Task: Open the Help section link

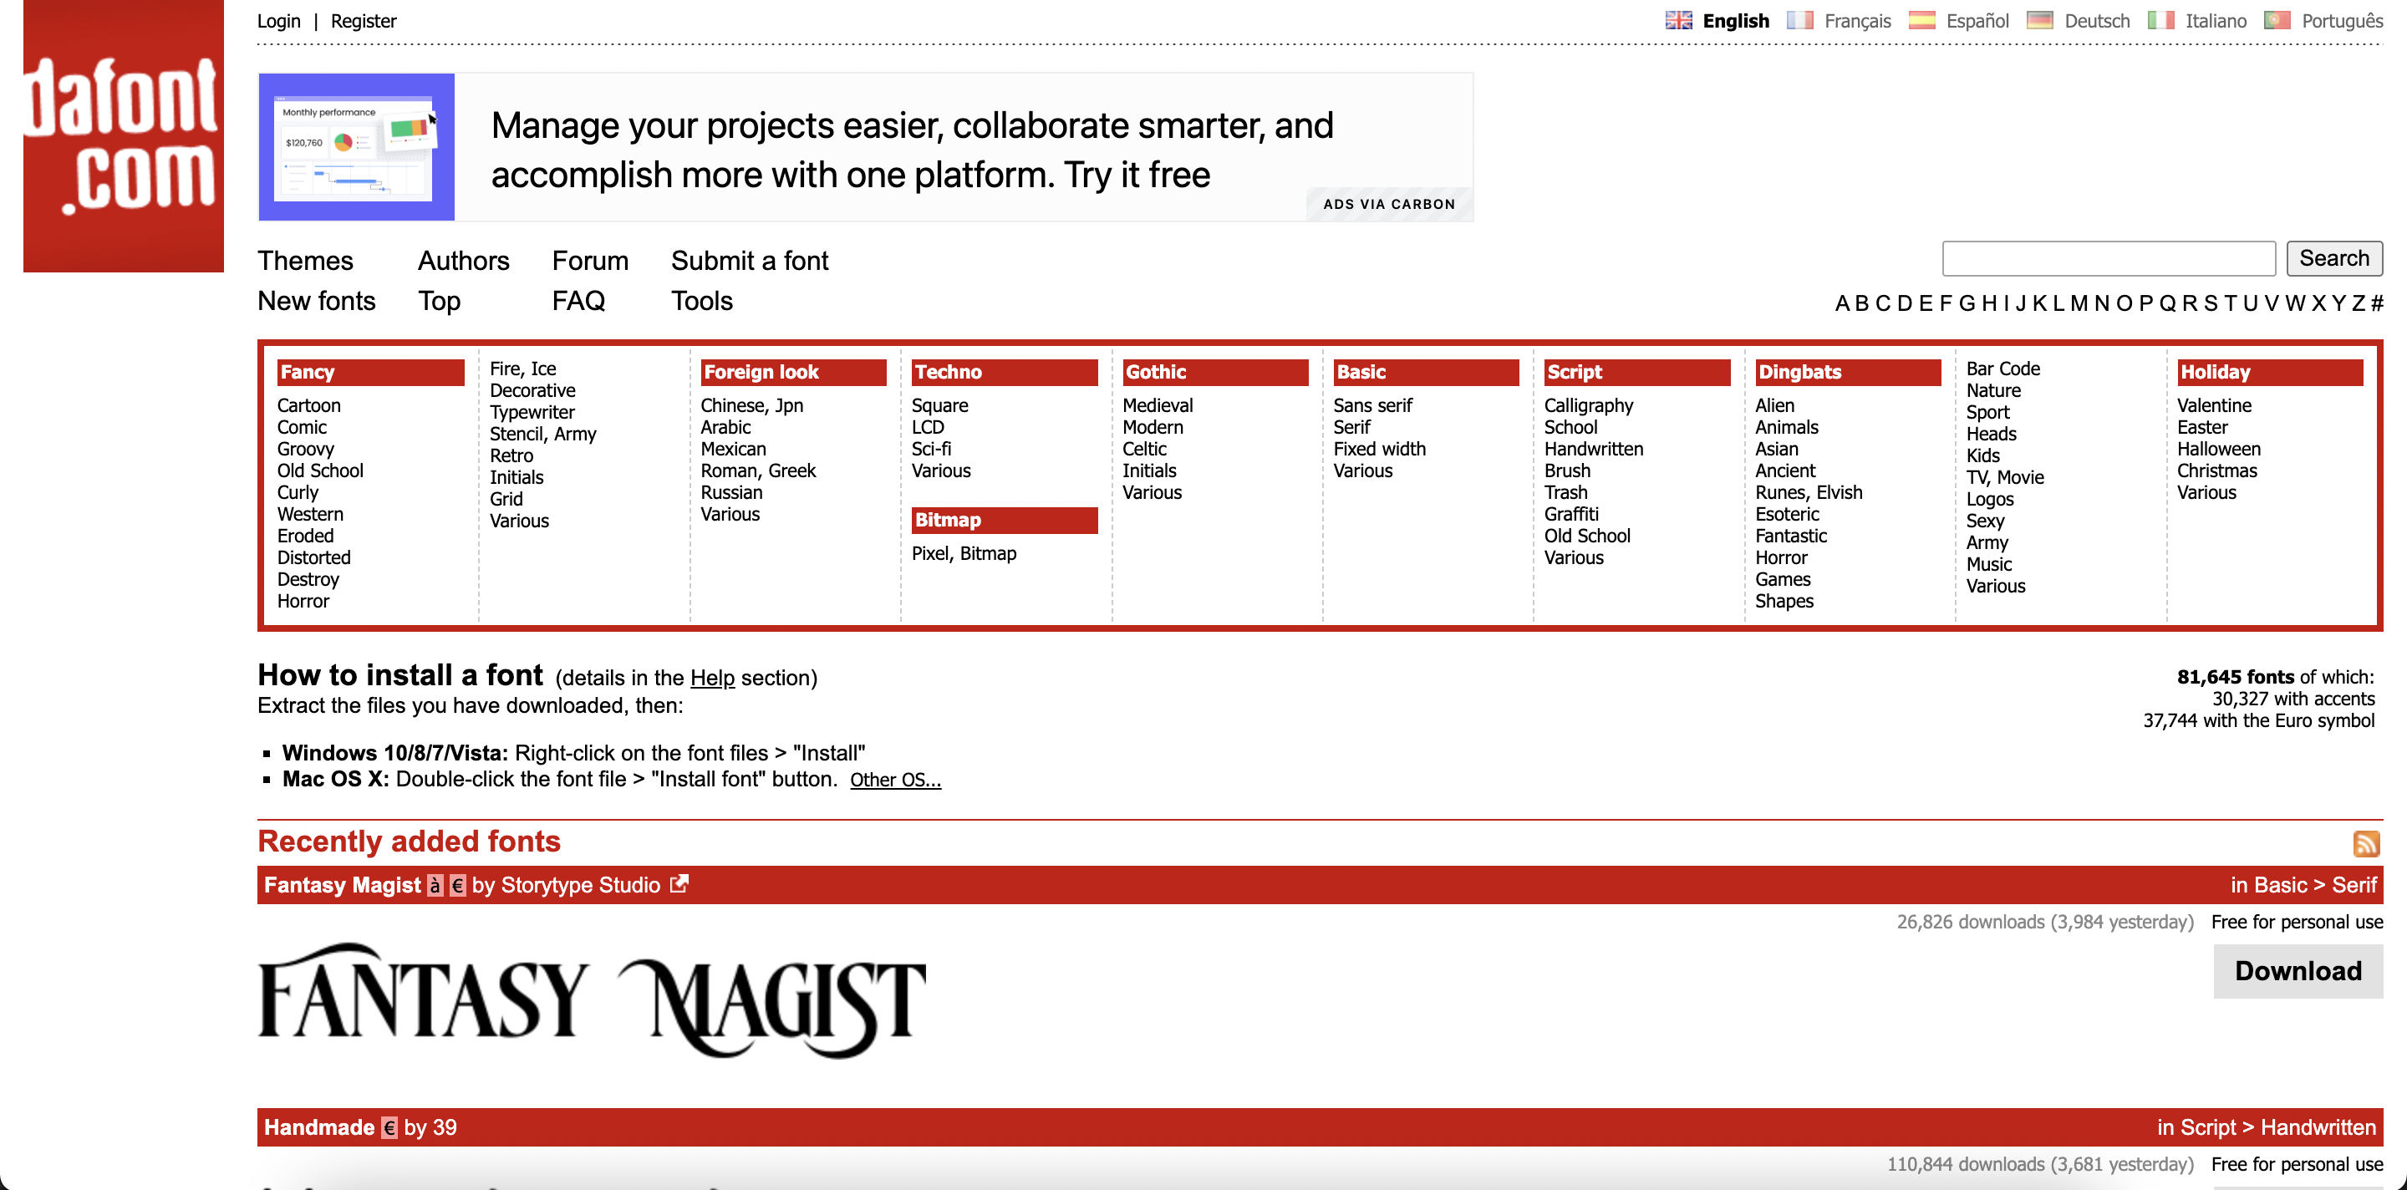Action: point(712,678)
